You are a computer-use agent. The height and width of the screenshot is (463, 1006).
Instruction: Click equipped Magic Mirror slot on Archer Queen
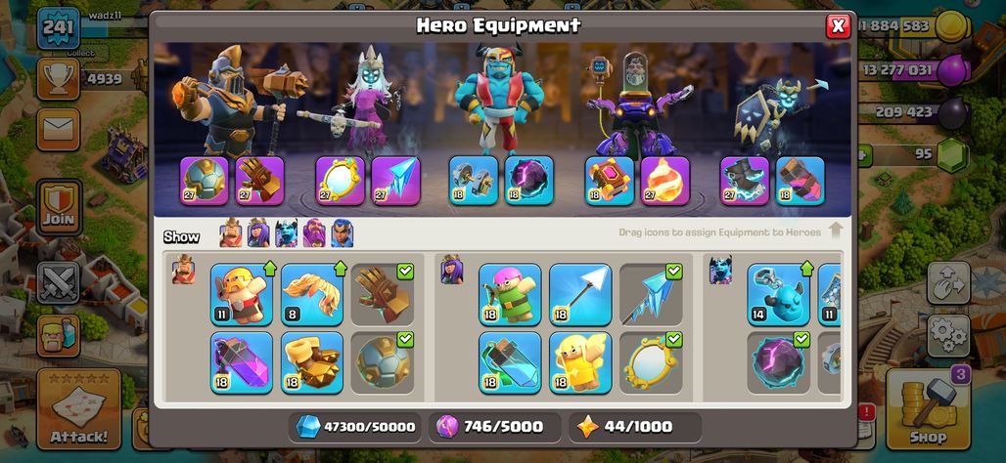coord(340,181)
